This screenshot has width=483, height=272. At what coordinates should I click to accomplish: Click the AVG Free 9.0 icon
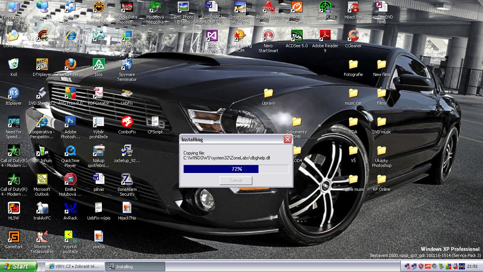[70, 94]
